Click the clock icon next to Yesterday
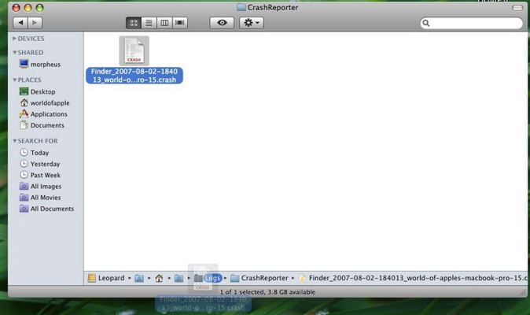530x315 pixels. [24, 164]
